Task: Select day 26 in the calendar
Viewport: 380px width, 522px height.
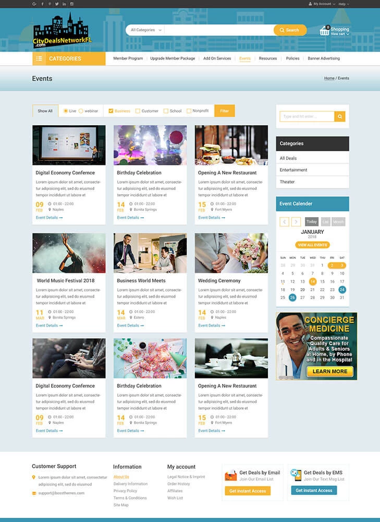Action: (292, 298)
